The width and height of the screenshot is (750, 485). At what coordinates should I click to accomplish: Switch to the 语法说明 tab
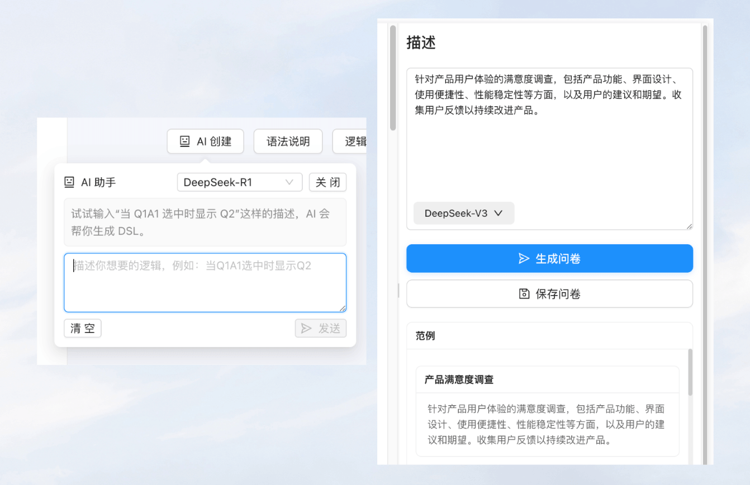tap(288, 141)
